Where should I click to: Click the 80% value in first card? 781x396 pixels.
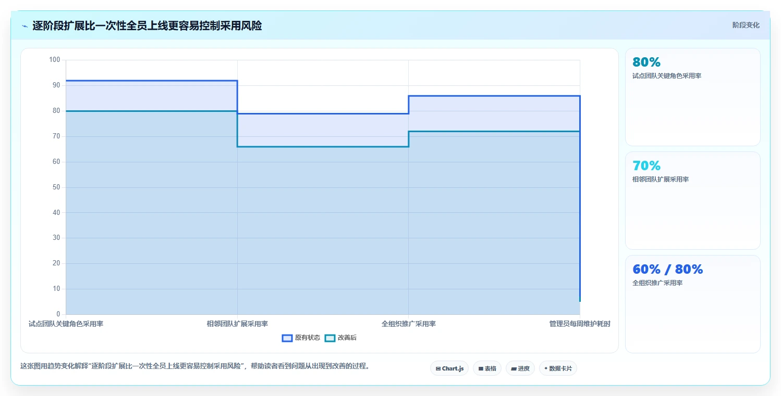click(x=646, y=62)
